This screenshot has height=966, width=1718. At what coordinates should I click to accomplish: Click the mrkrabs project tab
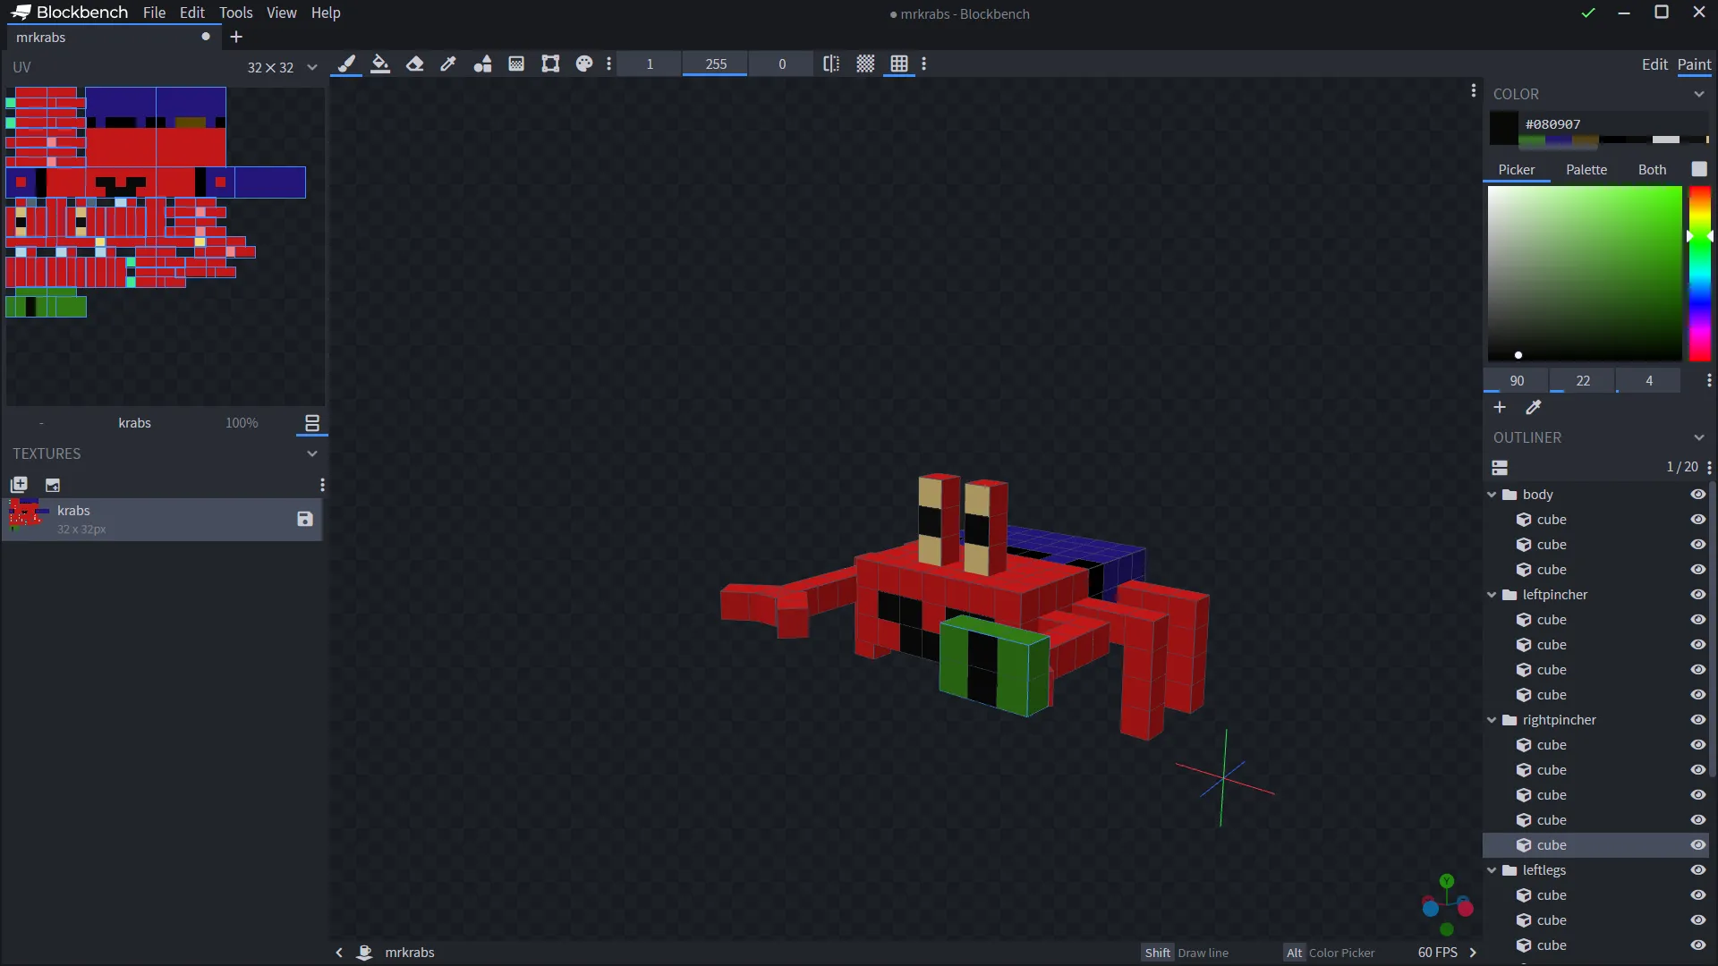(x=114, y=37)
